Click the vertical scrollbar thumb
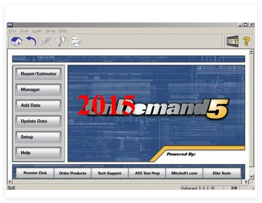 [x=251, y=110]
